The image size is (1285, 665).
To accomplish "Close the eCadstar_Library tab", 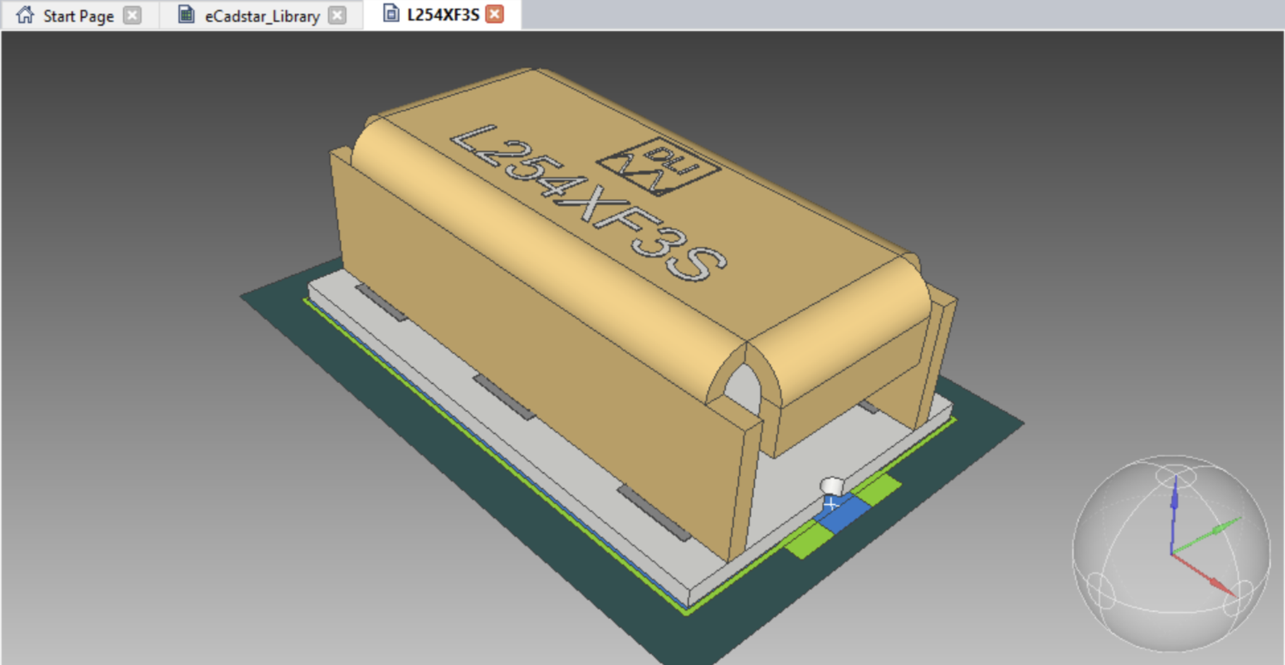I will (338, 15).
